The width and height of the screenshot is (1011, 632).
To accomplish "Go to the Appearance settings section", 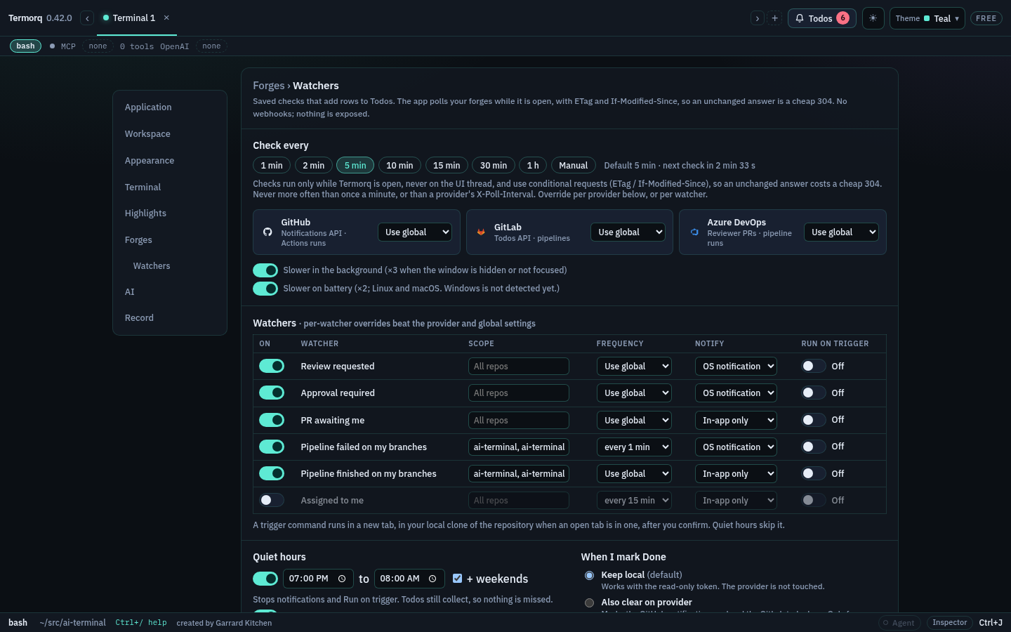I will click(150, 161).
